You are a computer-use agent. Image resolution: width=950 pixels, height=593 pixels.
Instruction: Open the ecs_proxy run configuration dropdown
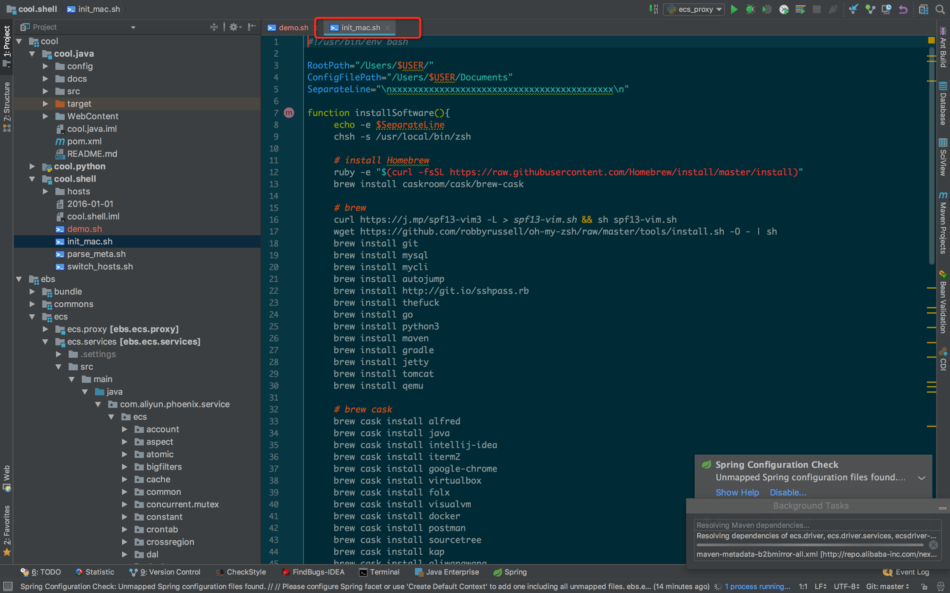pyautogui.click(x=694, y=9)
